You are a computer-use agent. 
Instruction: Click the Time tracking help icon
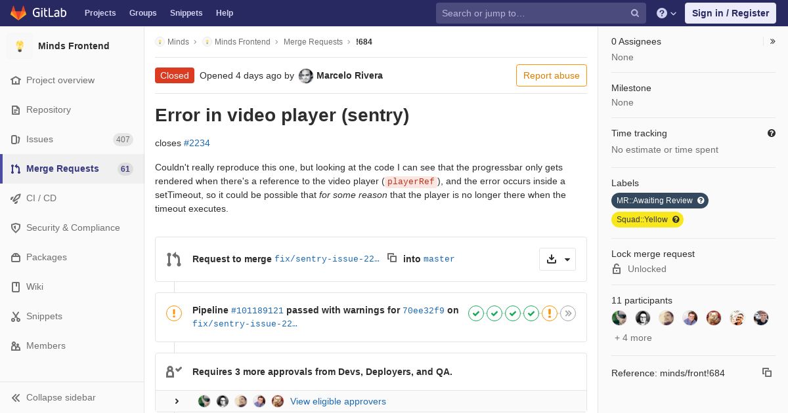(772, 133)
